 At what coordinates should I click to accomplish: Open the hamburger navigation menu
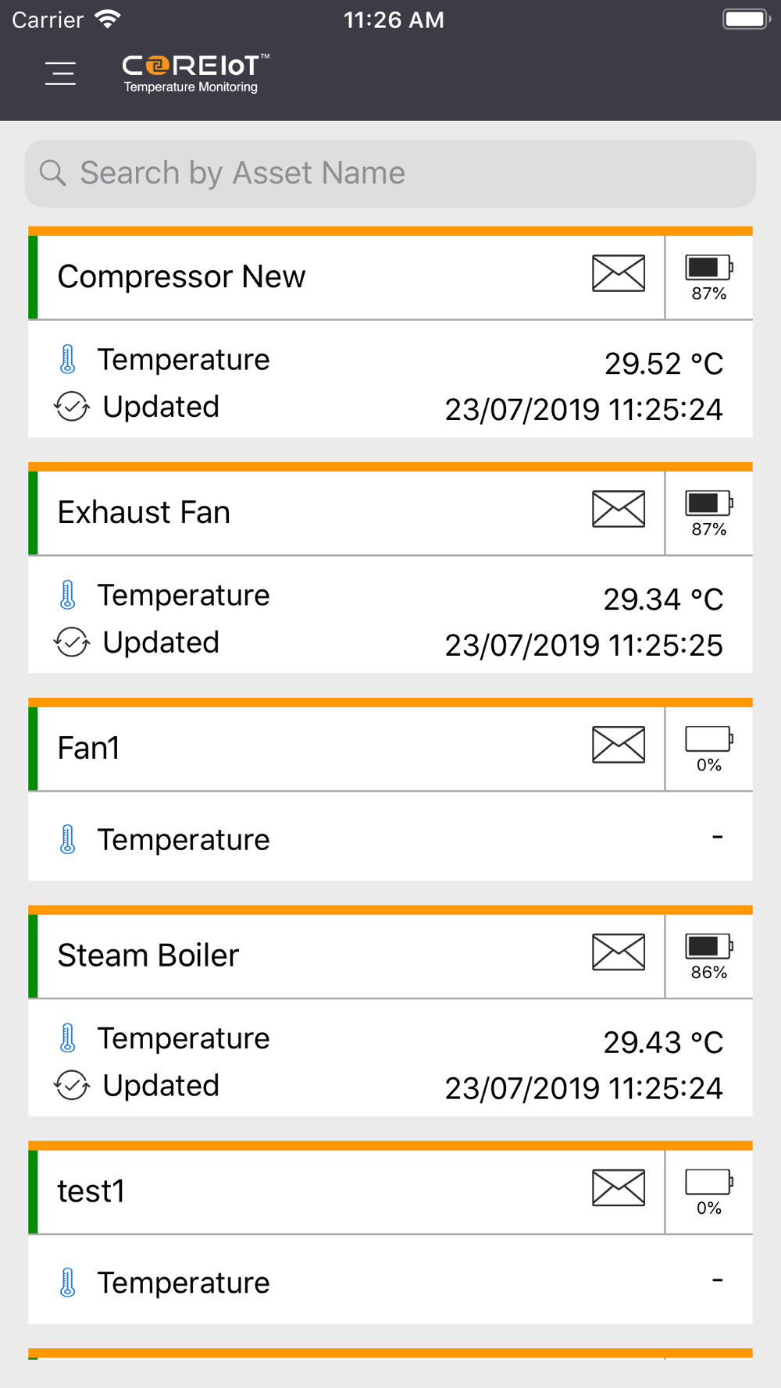click(x=60, y=73)
